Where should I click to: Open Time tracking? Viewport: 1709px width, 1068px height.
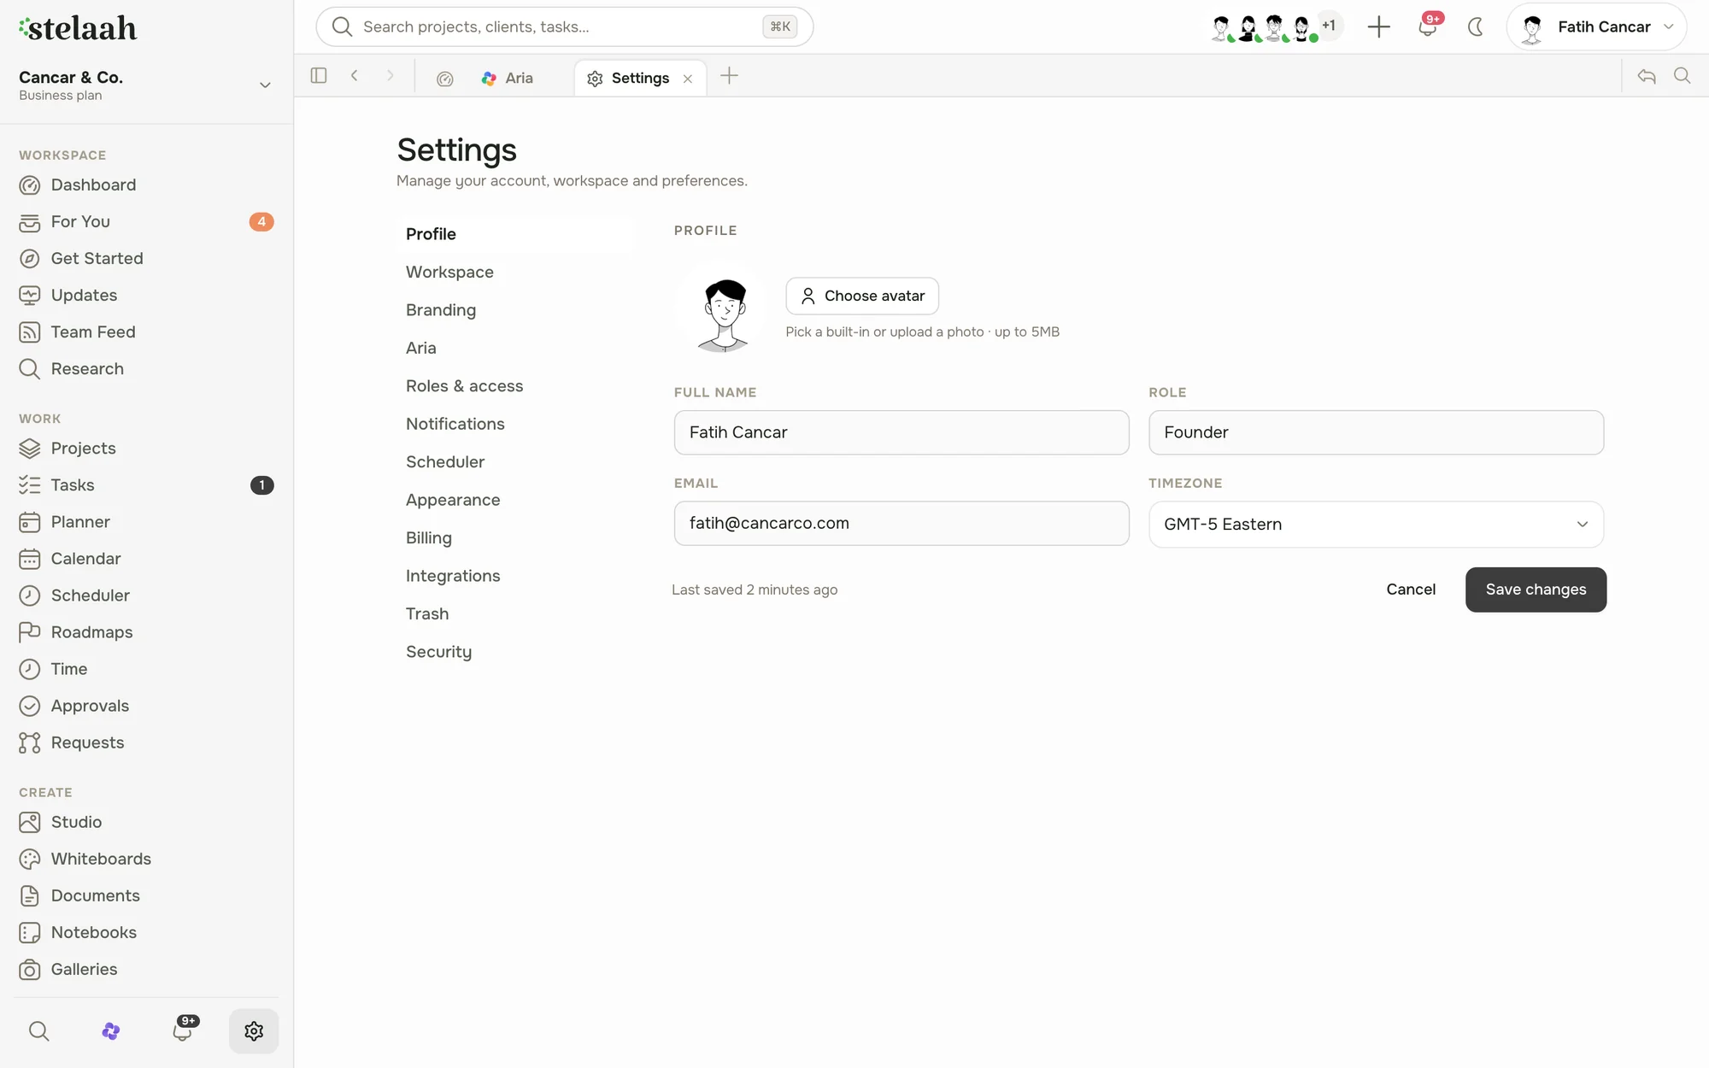(x=145, y=668)
